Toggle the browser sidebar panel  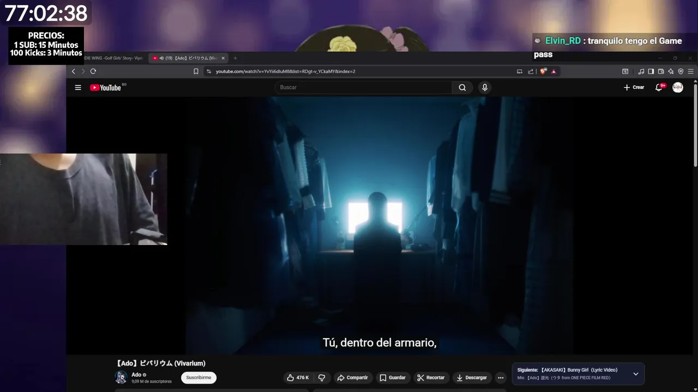[x=651, y=71]
